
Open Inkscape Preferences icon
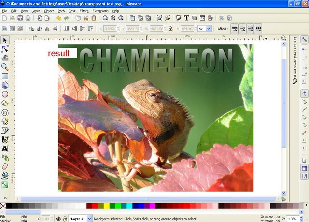pos(222,18)
